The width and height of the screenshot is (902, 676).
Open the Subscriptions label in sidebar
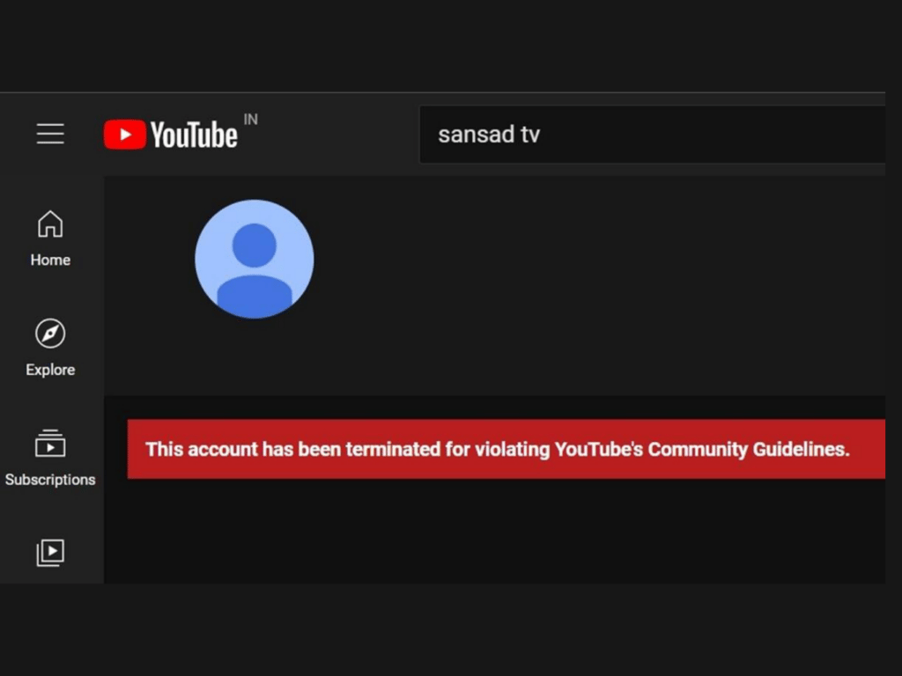point(50,480)
